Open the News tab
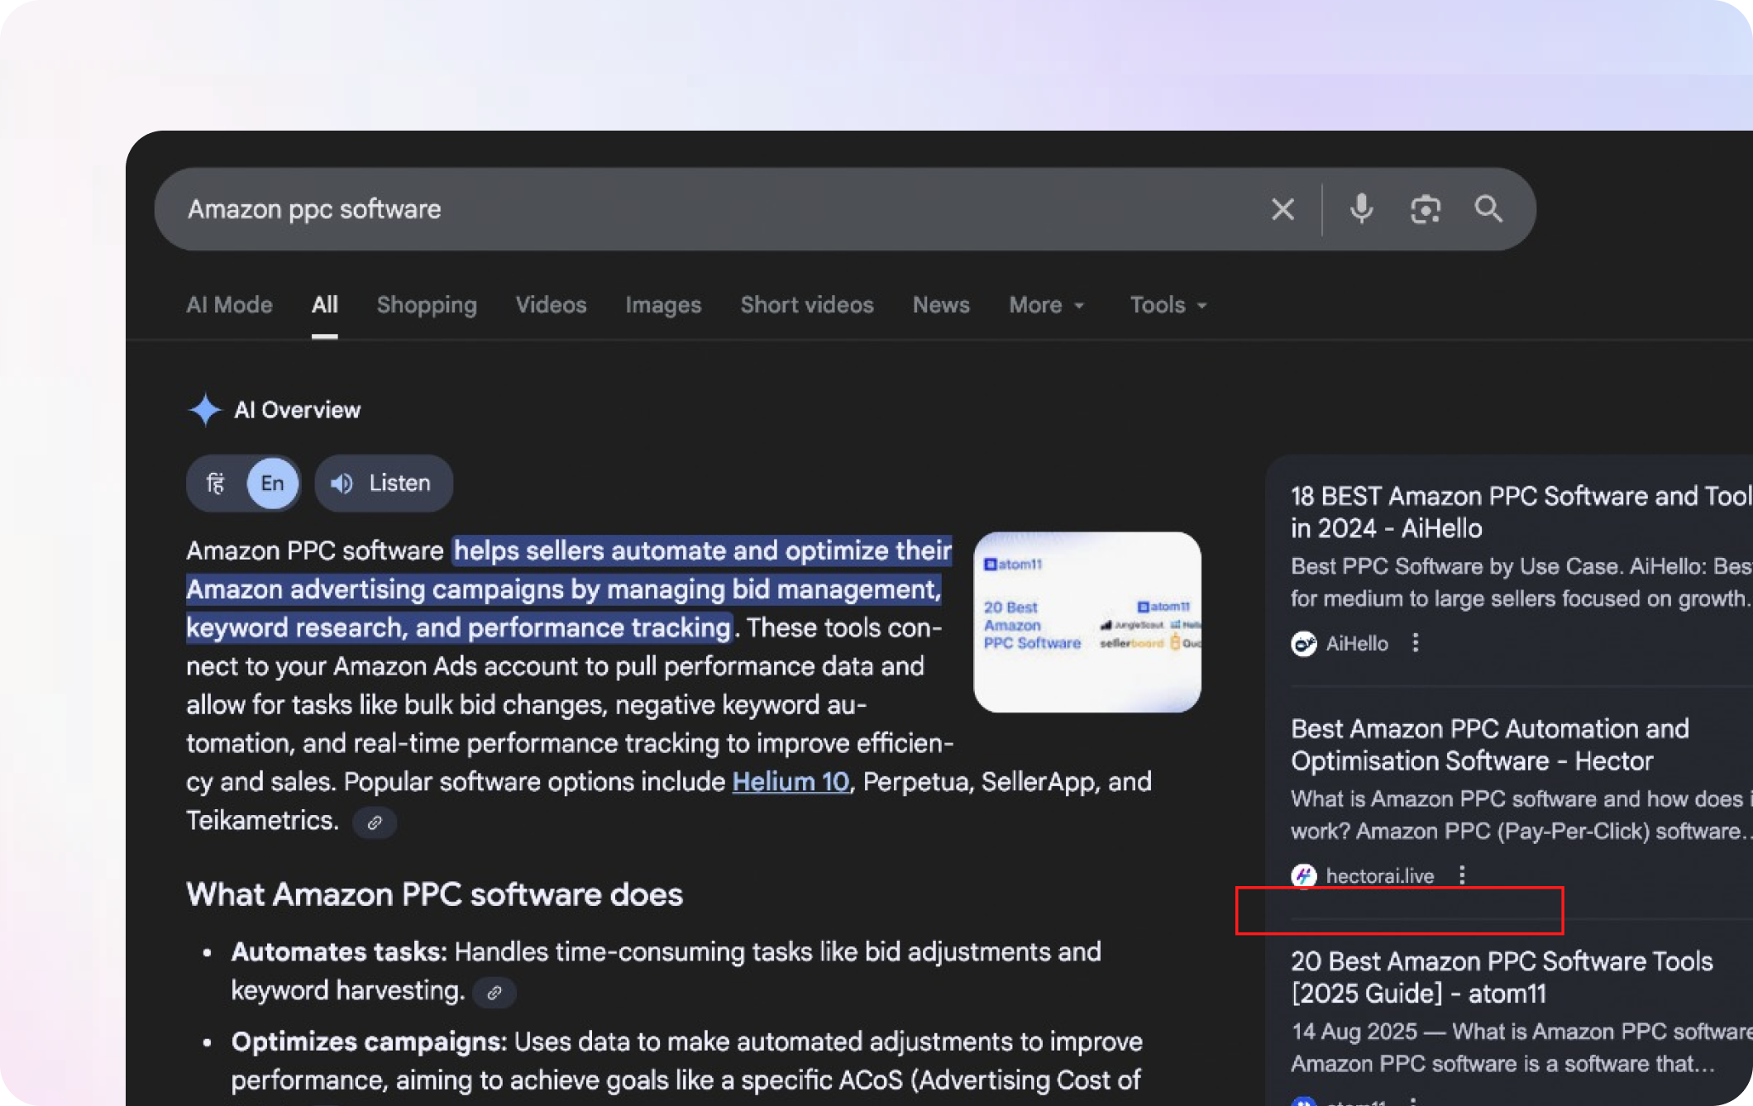Image resolution: width=1753 pixels, height=1106 pixels. (x=941, y=305)
